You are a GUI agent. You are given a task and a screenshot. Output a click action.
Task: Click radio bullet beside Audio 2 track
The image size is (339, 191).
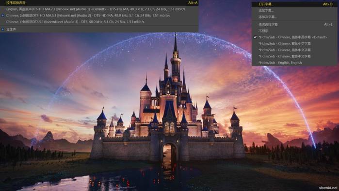[2, 16]
